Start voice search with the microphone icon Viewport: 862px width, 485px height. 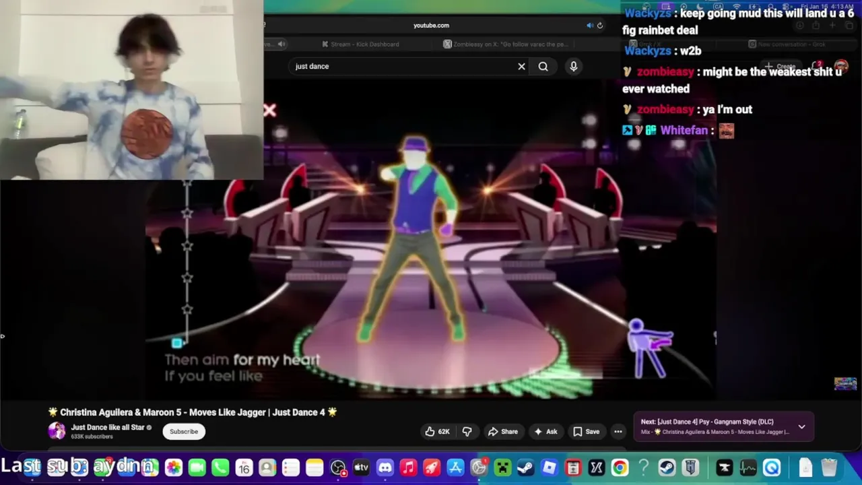(x=573, y=66)
